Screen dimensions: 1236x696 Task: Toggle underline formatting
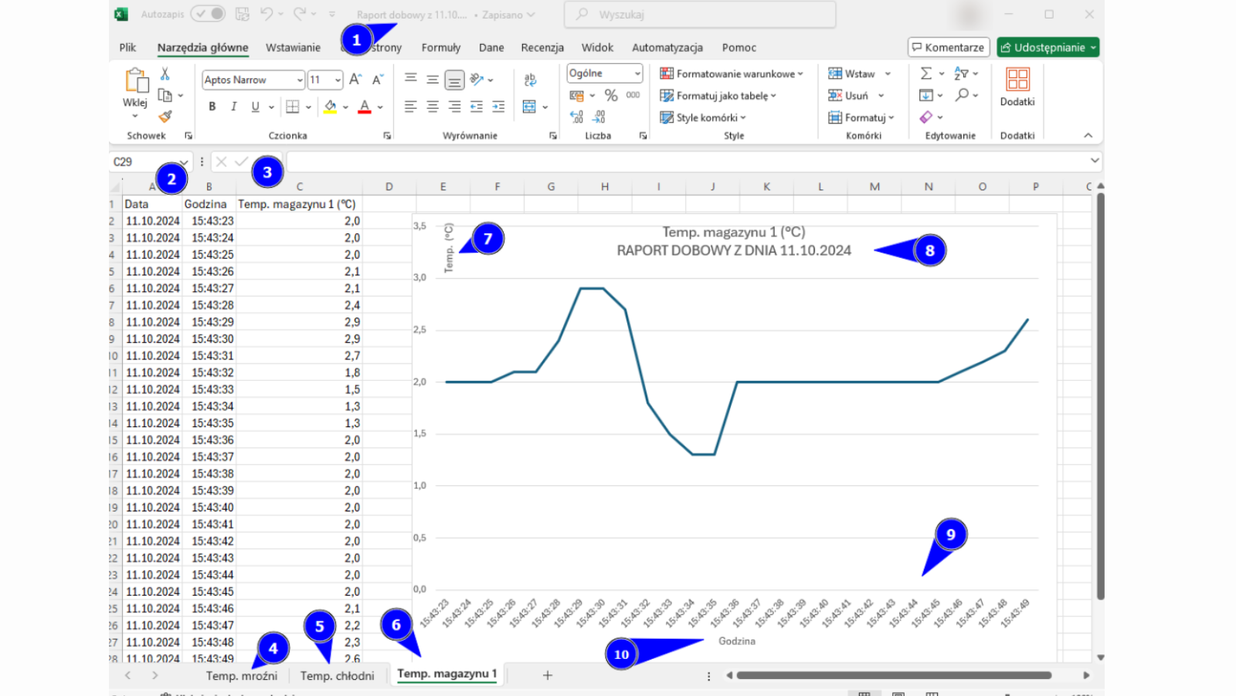click(x=255, y=107)
